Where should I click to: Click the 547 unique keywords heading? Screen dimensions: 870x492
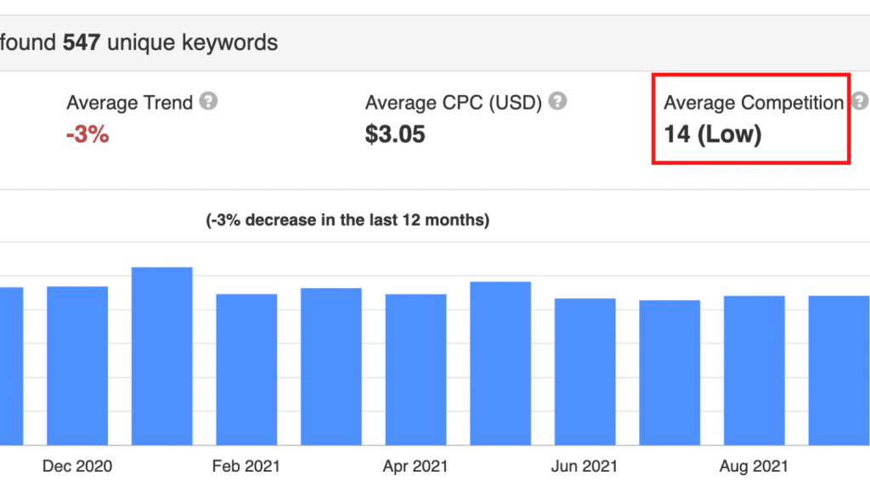pyautogui.click(x=170, y=42)
